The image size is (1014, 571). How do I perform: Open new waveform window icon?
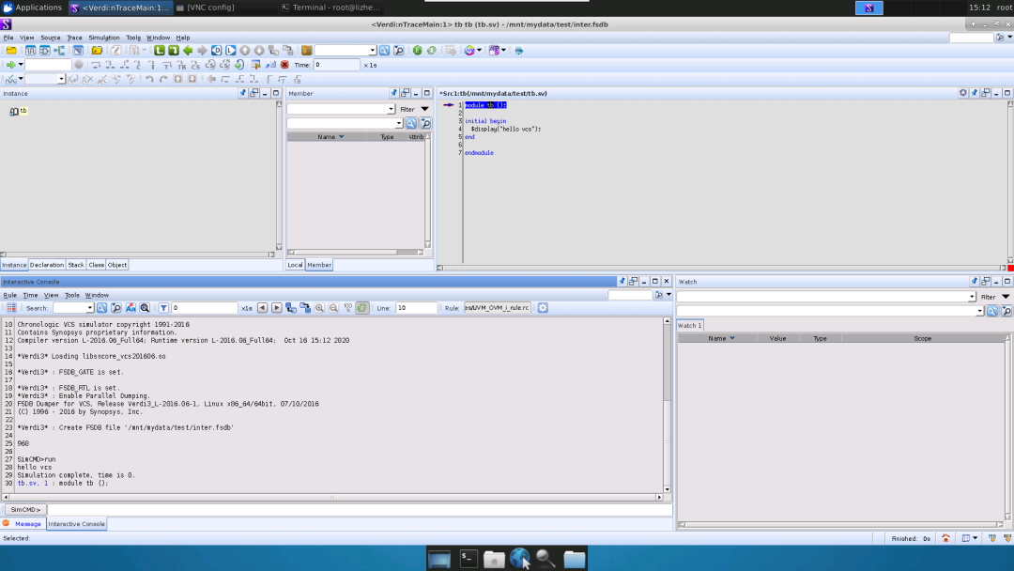(x=30, y=51)
